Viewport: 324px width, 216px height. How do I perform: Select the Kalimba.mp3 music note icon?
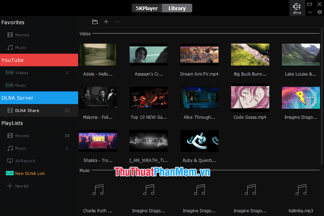301,190
